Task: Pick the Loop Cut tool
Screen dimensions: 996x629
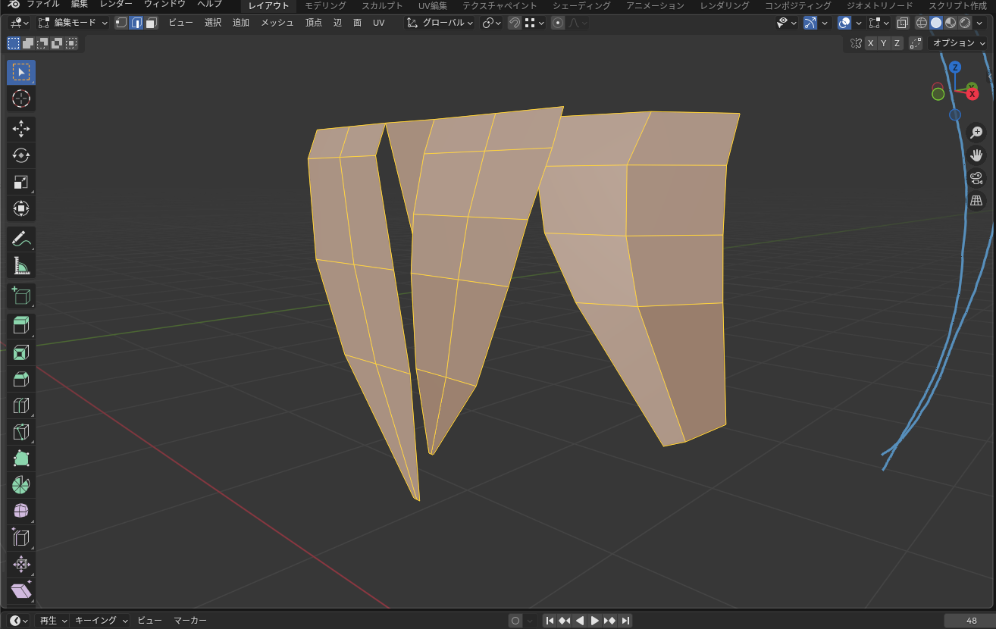Action: pyautogui.click(x=21, y=405)
